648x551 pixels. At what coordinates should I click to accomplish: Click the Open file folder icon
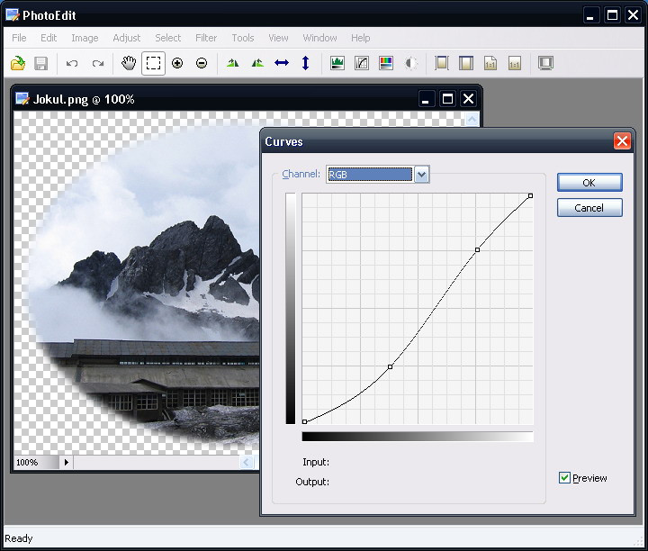point(18,63)
